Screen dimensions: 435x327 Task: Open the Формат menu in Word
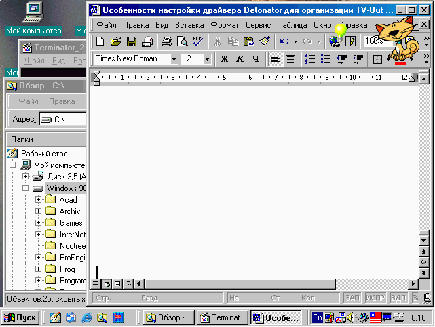coord(225,25)
